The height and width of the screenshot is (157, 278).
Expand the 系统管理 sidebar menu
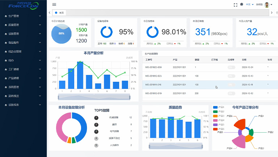(x=22, y=87)
